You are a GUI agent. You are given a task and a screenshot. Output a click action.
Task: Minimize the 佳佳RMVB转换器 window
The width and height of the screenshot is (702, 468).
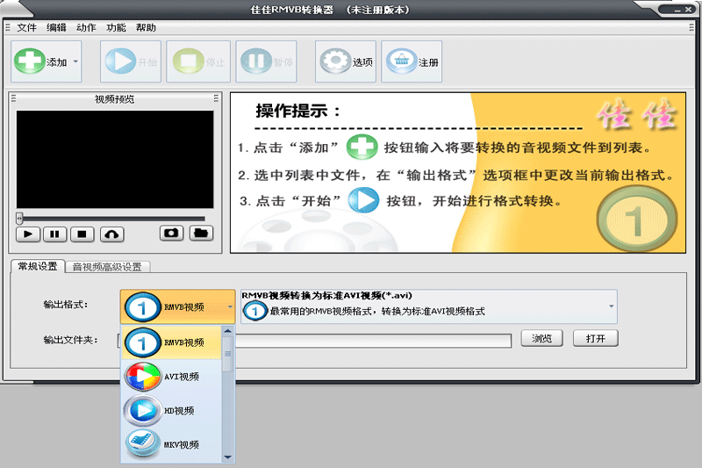coord(677,10)
